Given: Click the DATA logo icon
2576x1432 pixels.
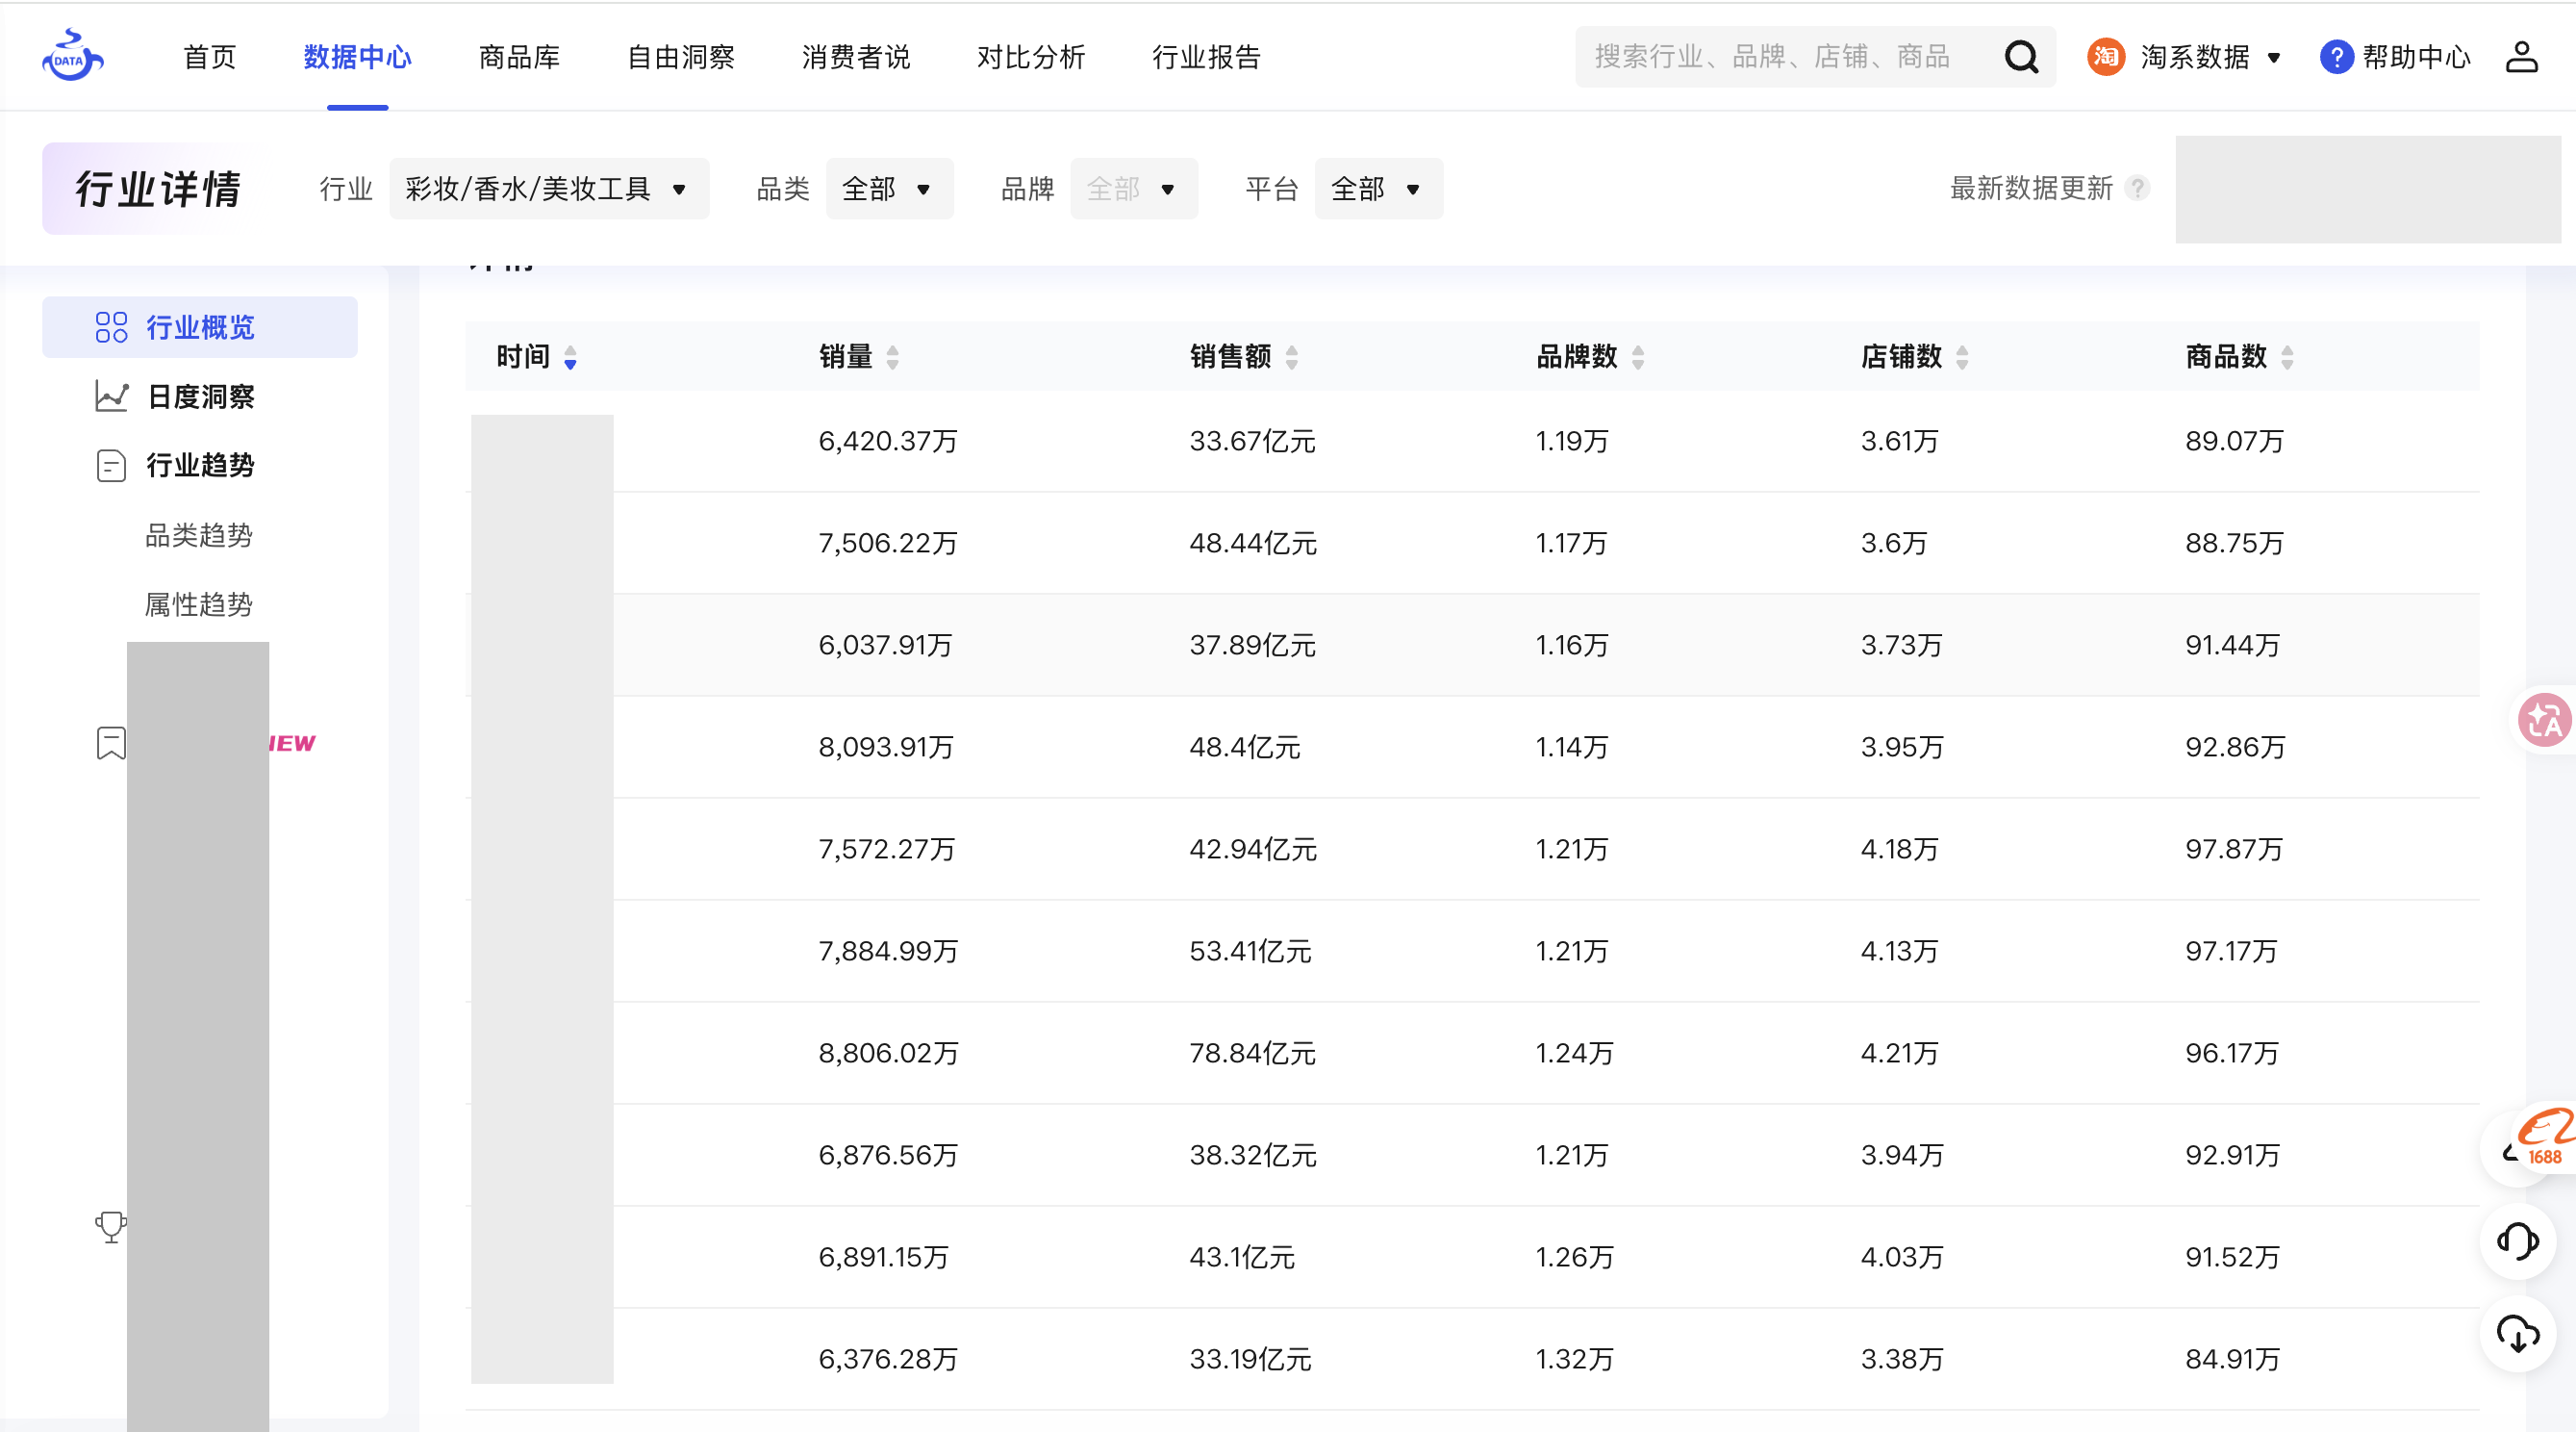Looking at the screenshot, I should pos(72,56).
